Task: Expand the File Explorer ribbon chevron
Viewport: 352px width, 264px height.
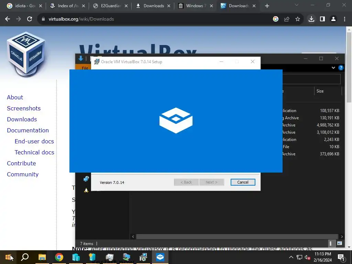Action: 333,68
